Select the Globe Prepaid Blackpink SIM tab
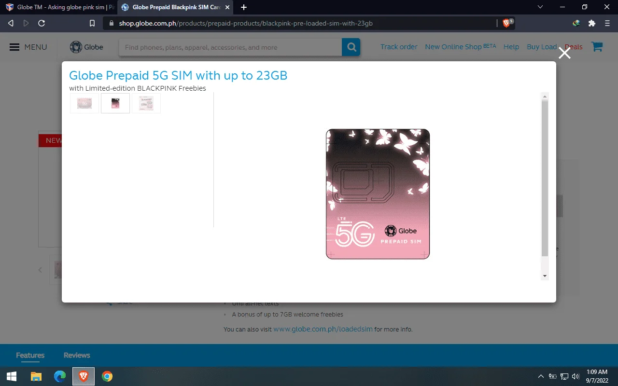Image resolution: width=618 pixels, height=386 pixels. click(175, 7)
